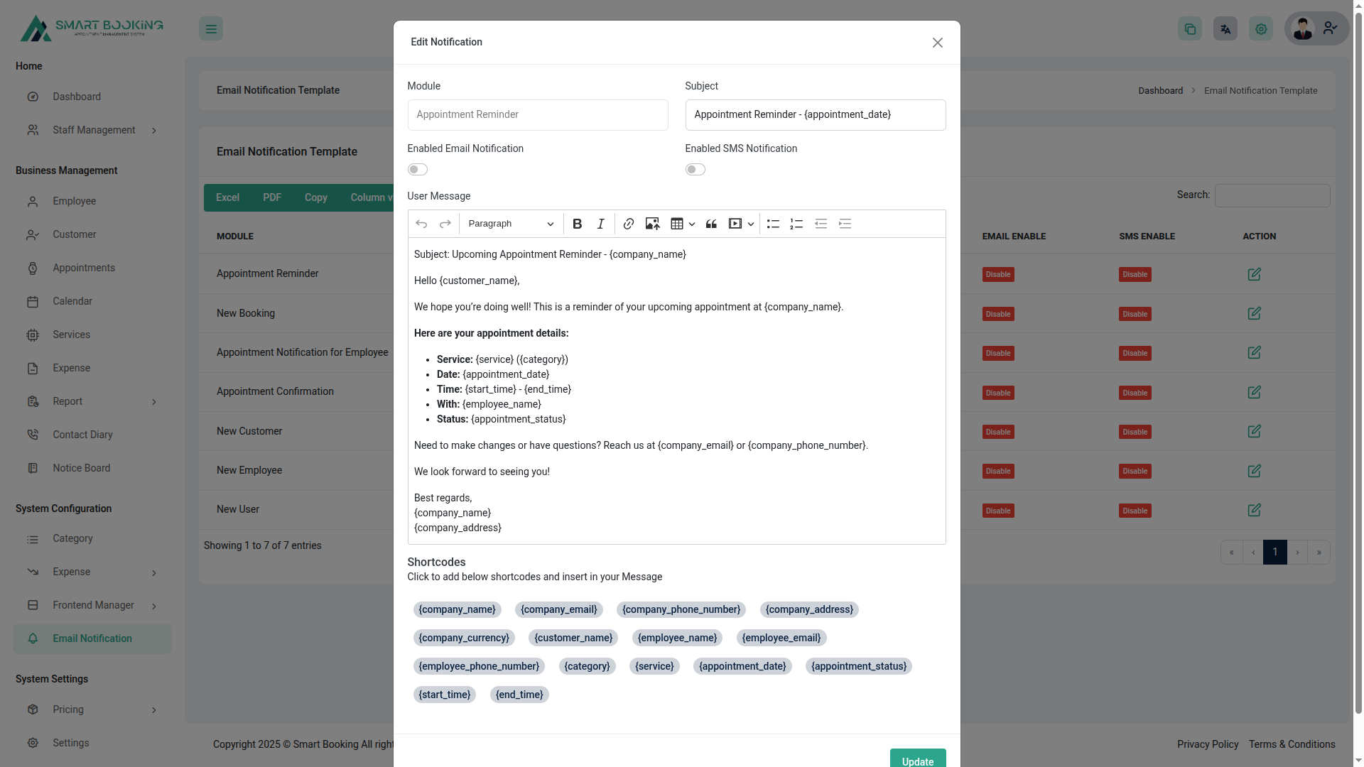This screenshot has height=767, width=1364.
Task: Click the edit icon for Appointment Reminder row
Action: coord(1254,274)
